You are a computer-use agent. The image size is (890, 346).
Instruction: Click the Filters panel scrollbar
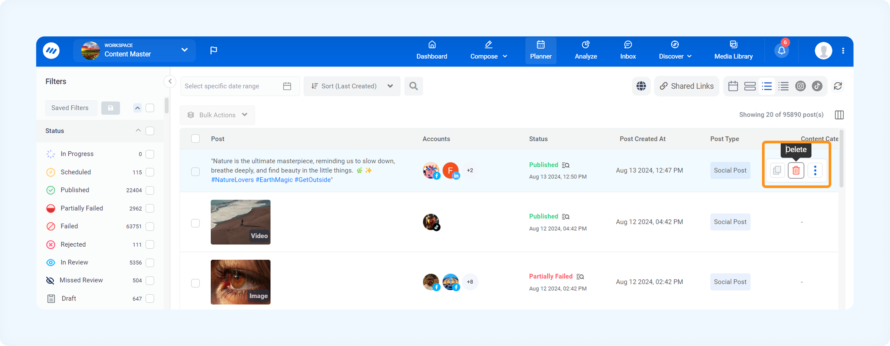click(x=167, y=106)
